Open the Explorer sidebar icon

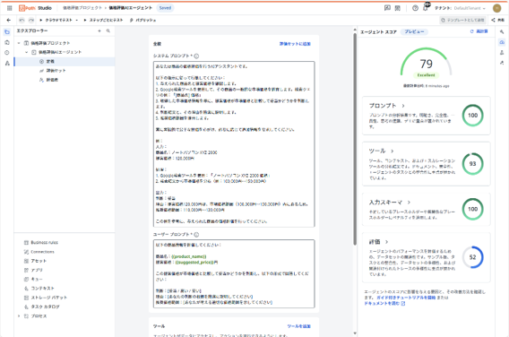point(7,31)
